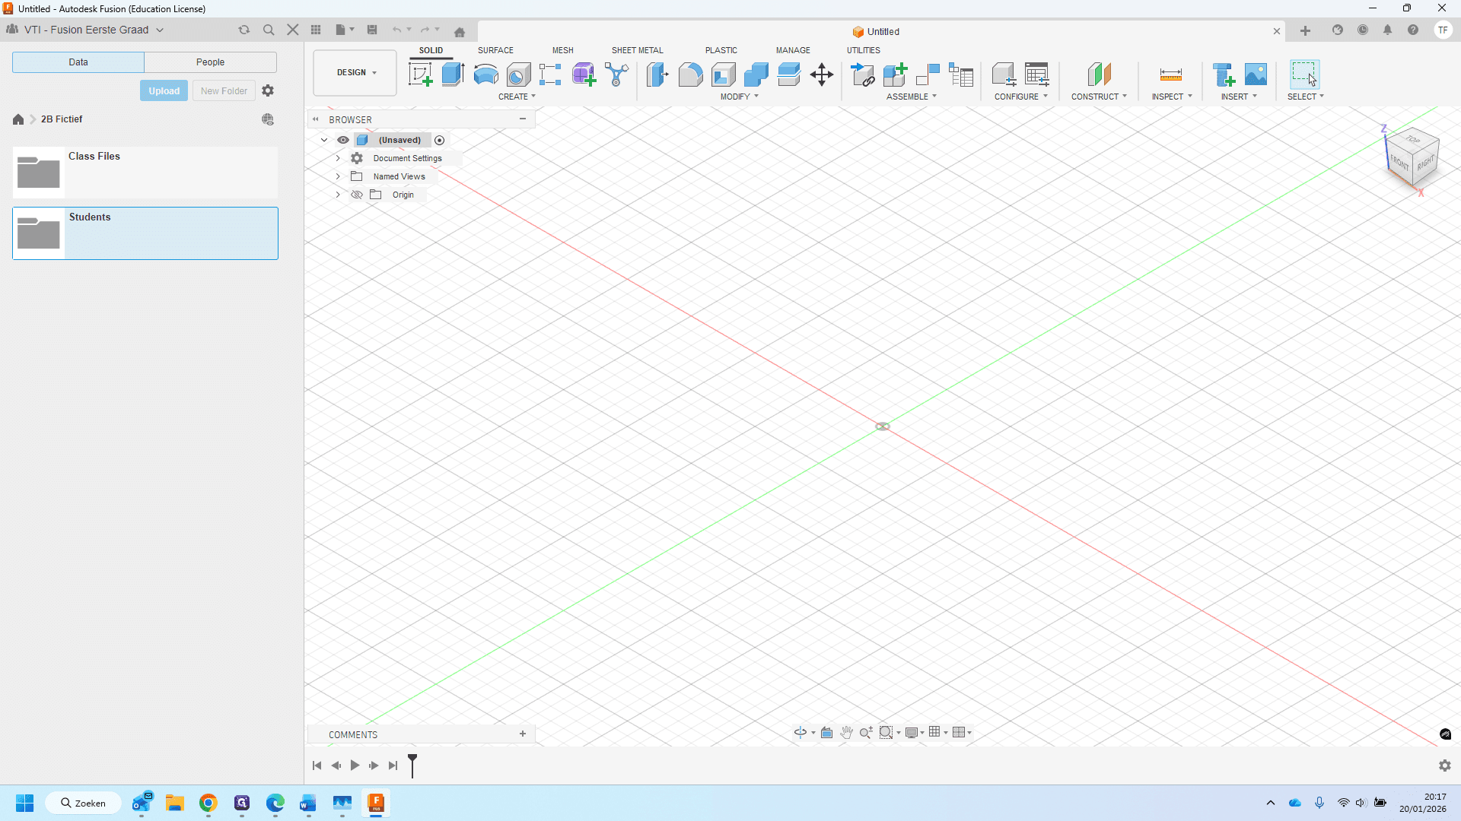Screen dimensions: 1461x821
Task: Open the Insert Canvas image tool
Action: pos(1256,74)
